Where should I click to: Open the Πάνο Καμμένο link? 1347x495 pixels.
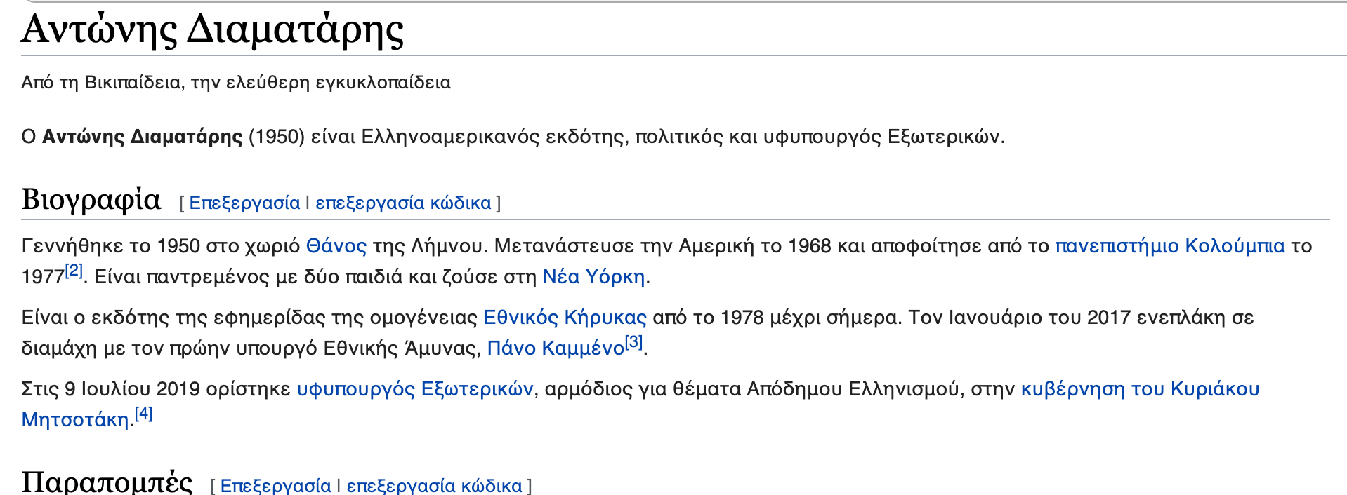pos(556,348)
